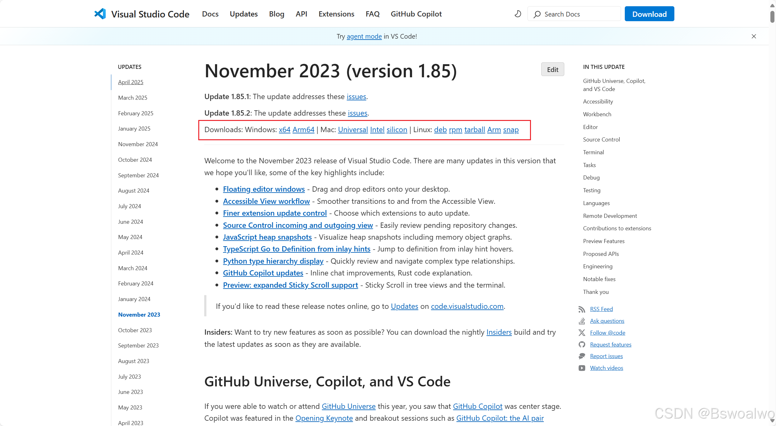Screen dimensions: 776x426
Task: Click the search magnifier icon
Action: pyautogui.click(x=537, y=14)
